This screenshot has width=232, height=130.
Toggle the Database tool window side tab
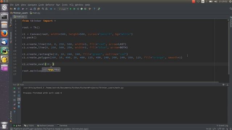coord(231,22)
